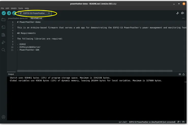This screenshot has width=188, height=125.
Task: Open the Debug sidebar panel icon
Action: point(3,42)
